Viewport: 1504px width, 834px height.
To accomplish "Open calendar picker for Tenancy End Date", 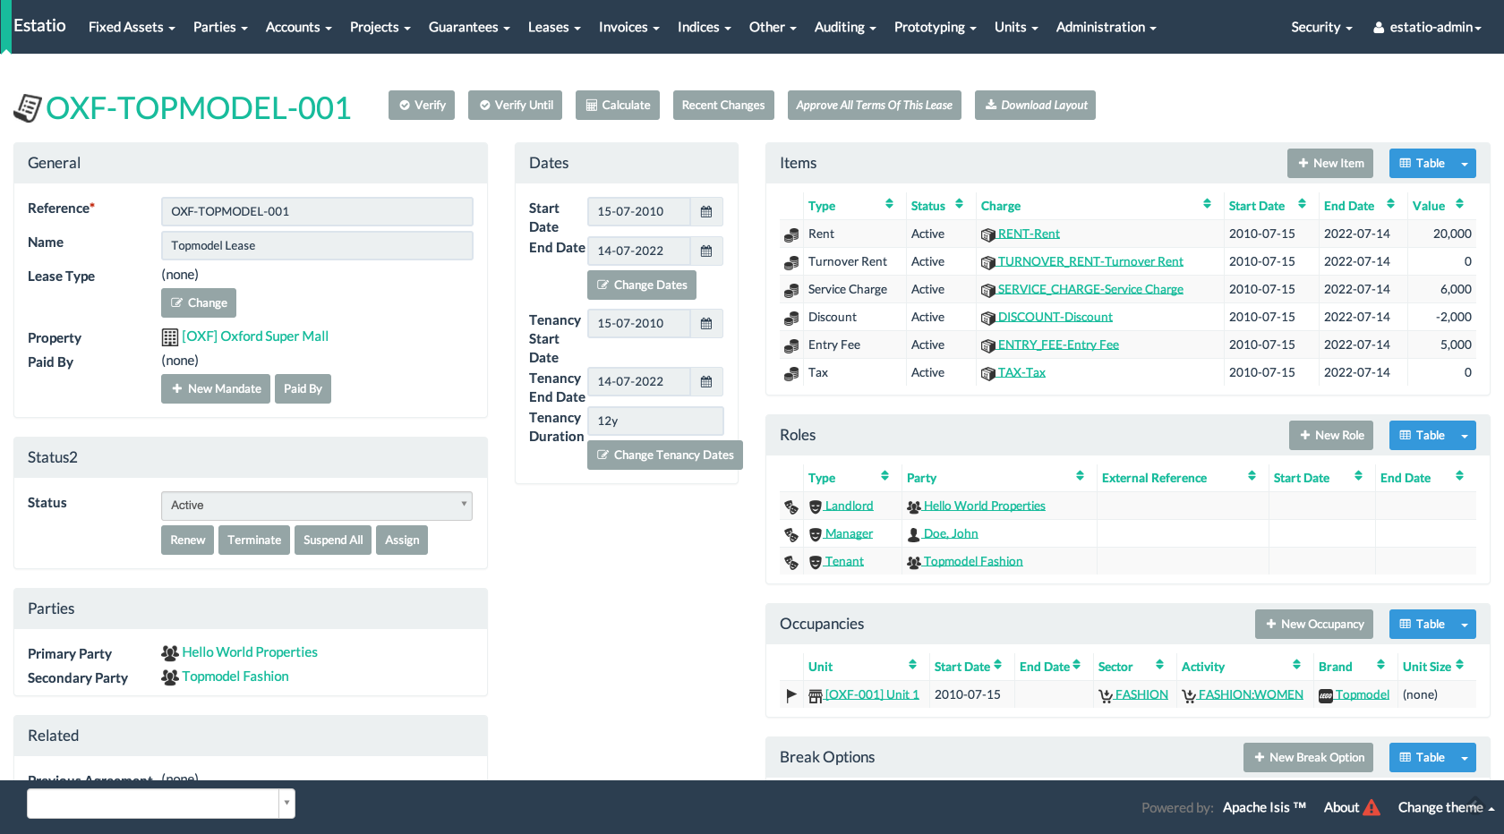I will pyautogui.click(x=705, y=382).
